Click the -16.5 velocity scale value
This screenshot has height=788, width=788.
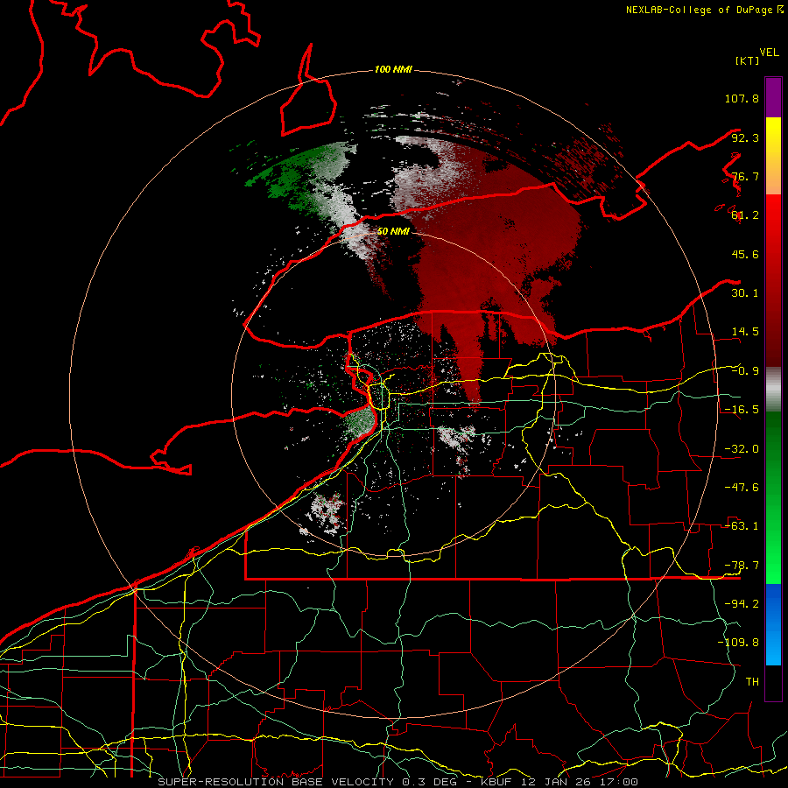pos(742,410)
